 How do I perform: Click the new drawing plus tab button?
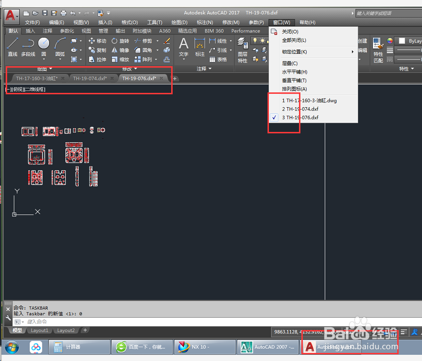175,79
